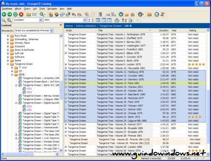Viewport: 211px width, 161px height.
Task: Collapse Volume 28 - Firenze 1981 row
Action: tap(66, 136)
